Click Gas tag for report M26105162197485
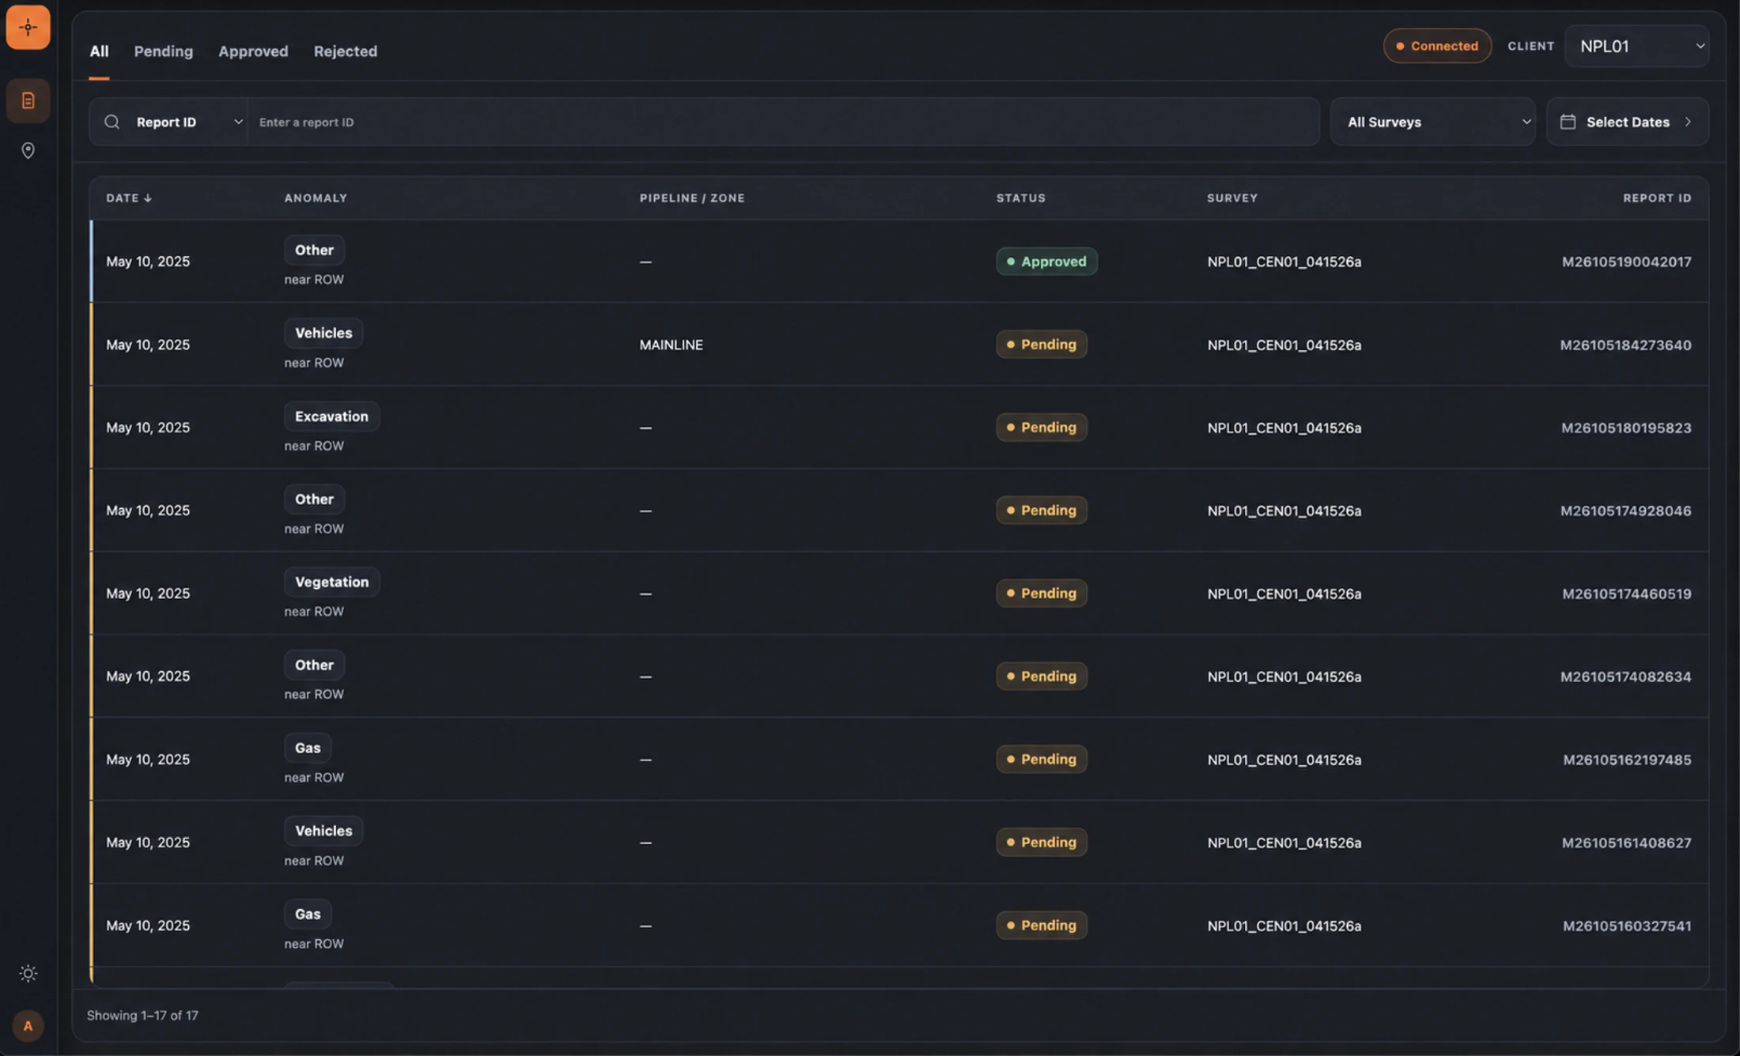Image resolution: width=1740 pixels, height=1056 pixels. (x=308, y=748)
